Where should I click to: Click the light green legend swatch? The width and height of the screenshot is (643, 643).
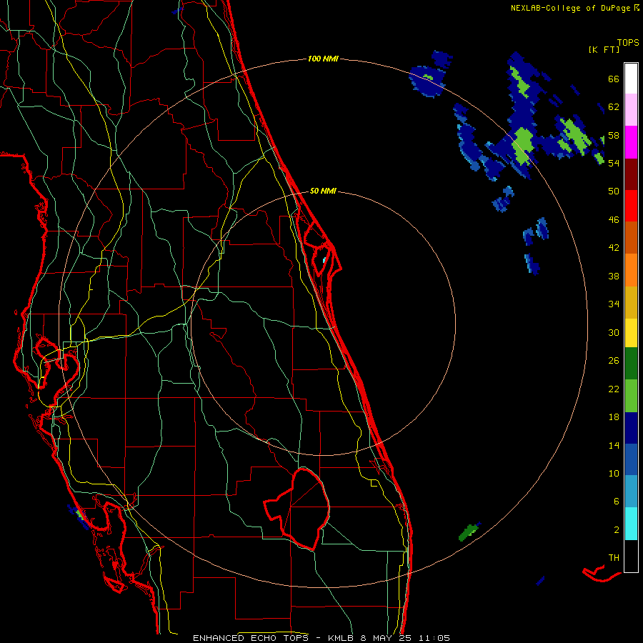coord(631,396)
